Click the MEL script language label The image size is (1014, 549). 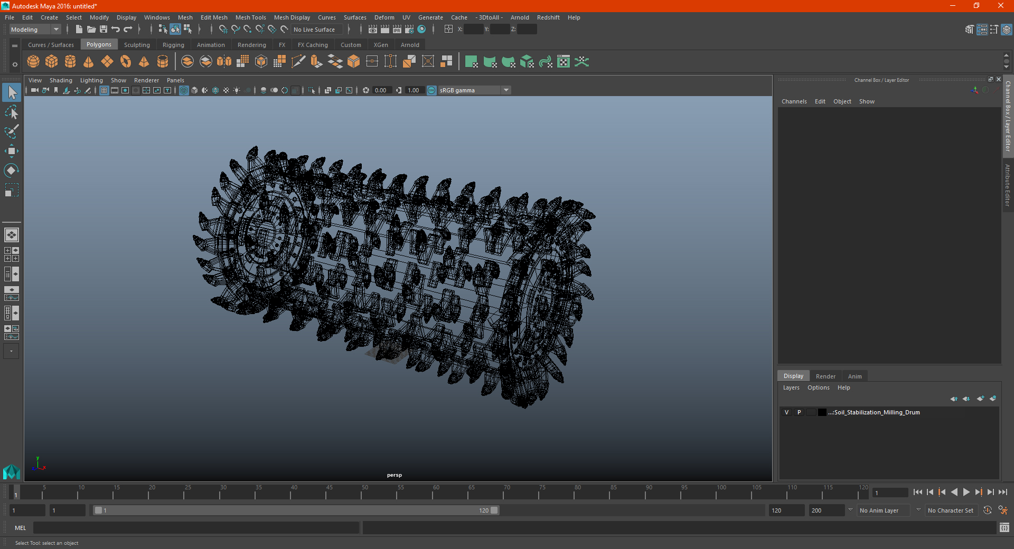click(21, 528)
